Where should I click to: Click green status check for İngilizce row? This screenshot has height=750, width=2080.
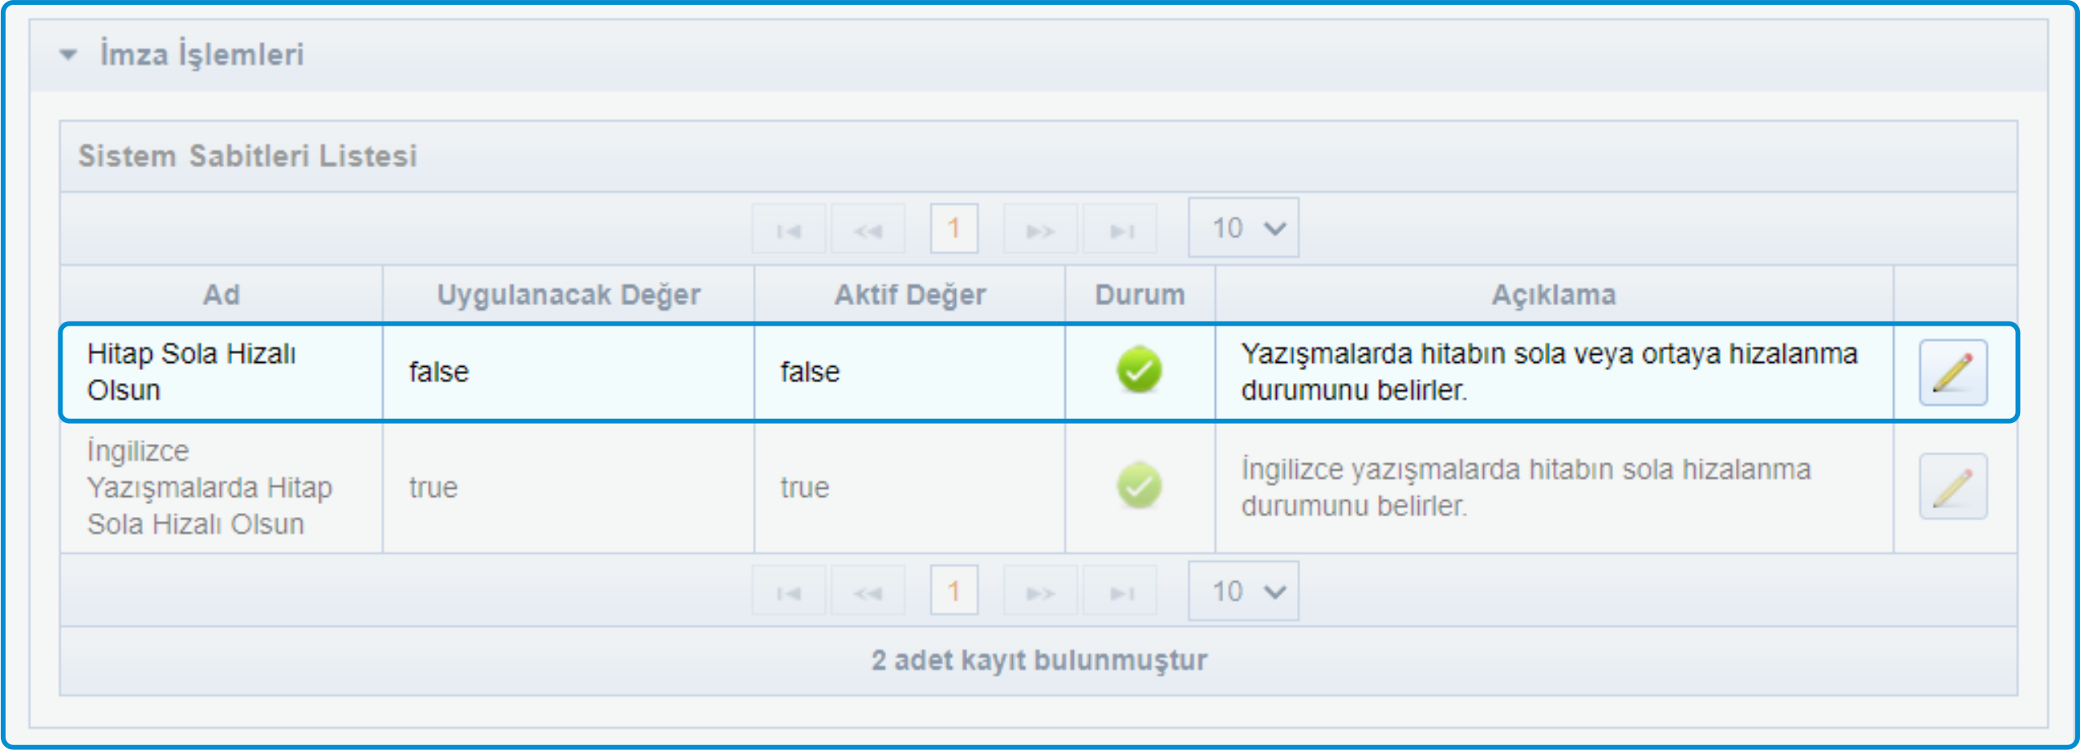[x=1139, y=485]
